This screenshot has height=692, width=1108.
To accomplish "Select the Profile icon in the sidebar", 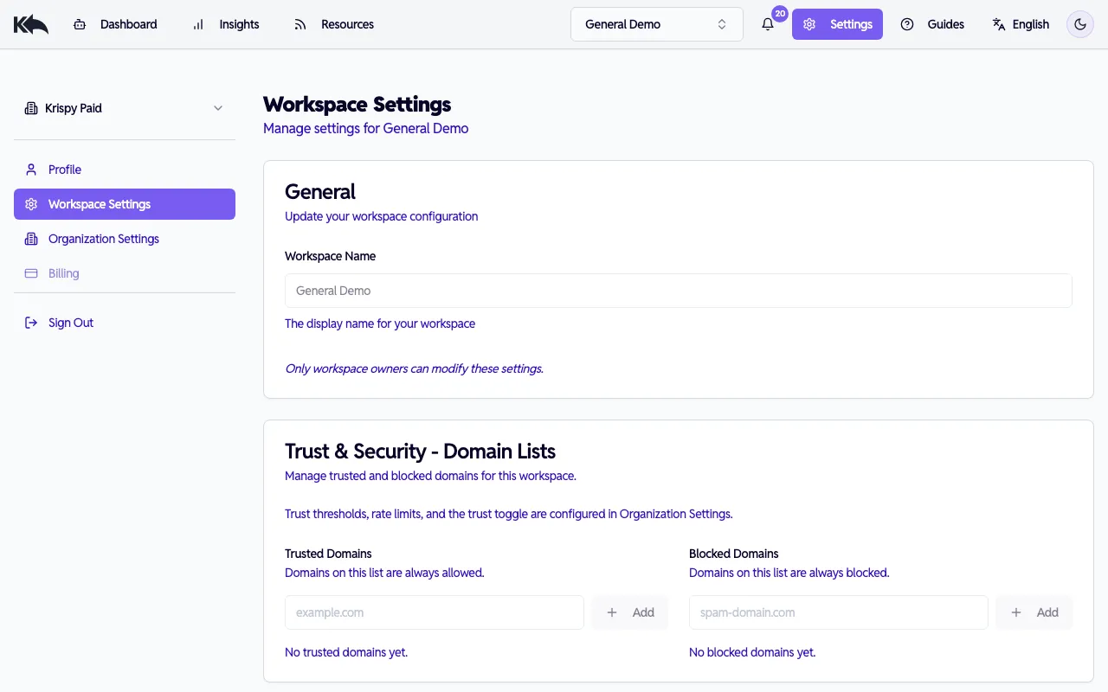I will 31,170.
